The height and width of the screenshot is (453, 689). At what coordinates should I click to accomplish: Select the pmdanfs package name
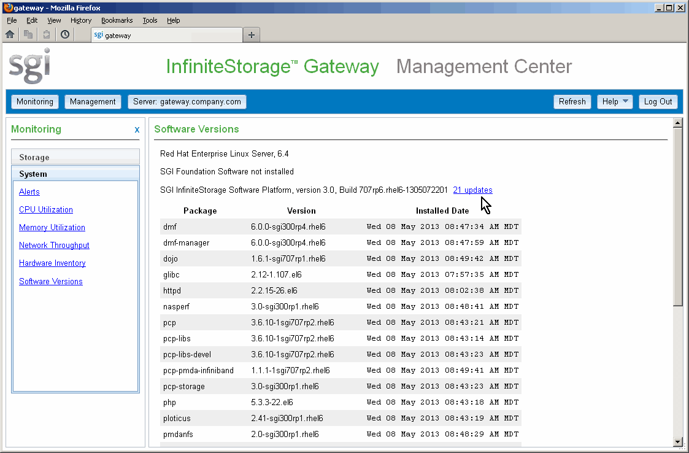pyautogui.click(x=178, y=434)
